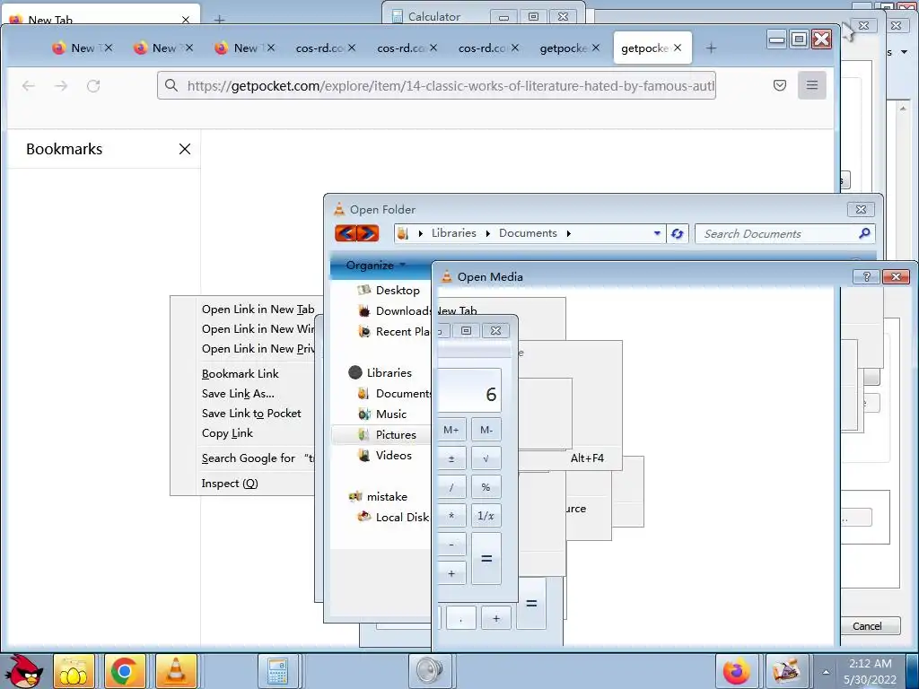This screenshot has height=689, width=919.
Task: Select Documents library in folder tree
Action: click(394, 394)
